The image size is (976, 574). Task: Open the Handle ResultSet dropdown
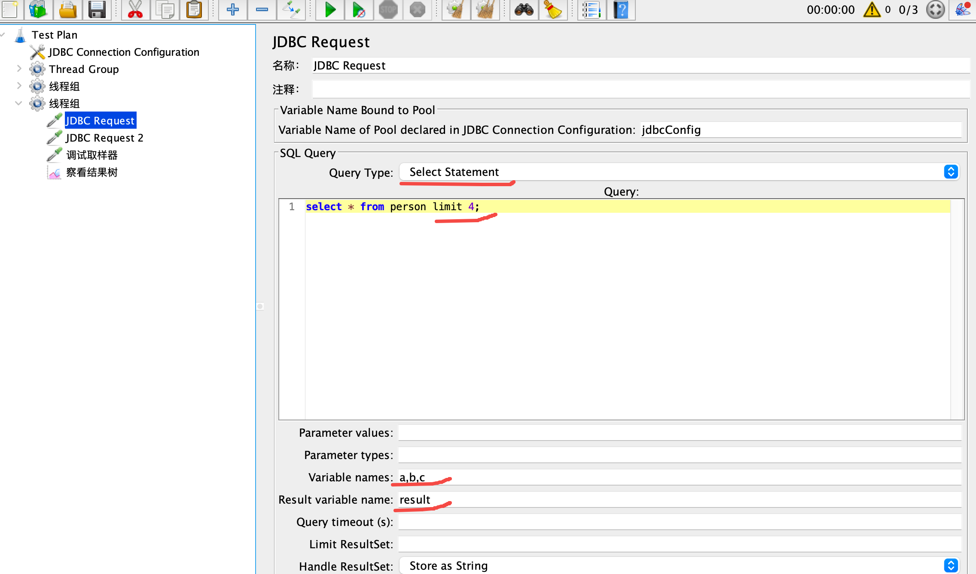(x=679, y=566)
